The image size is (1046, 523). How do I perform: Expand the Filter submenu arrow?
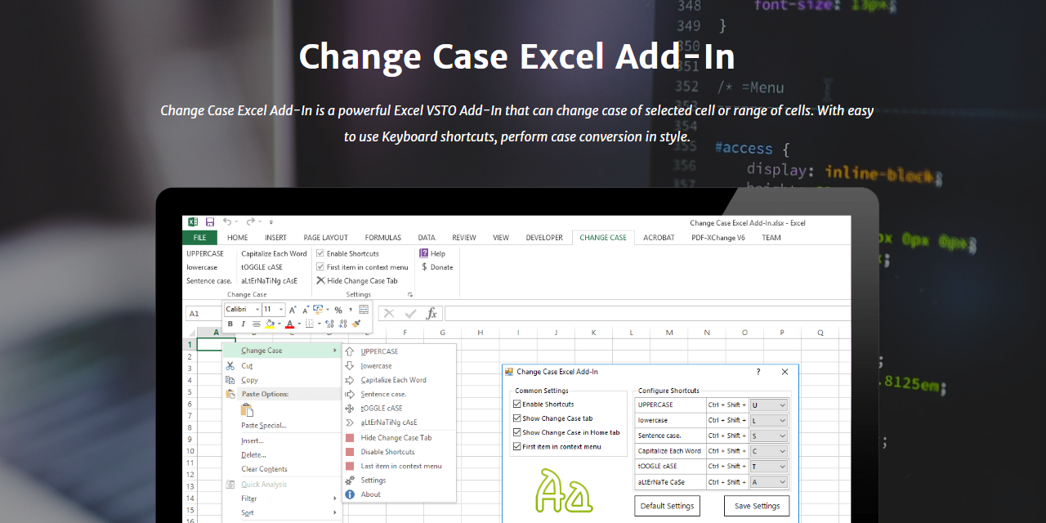[335, 498]
